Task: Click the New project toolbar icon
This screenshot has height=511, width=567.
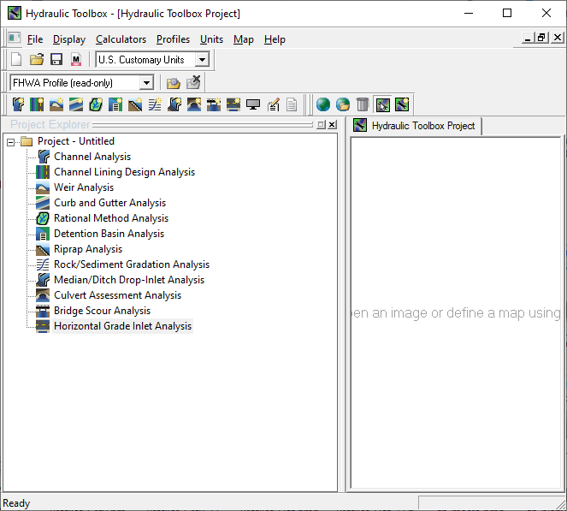Action: (16, 59)
